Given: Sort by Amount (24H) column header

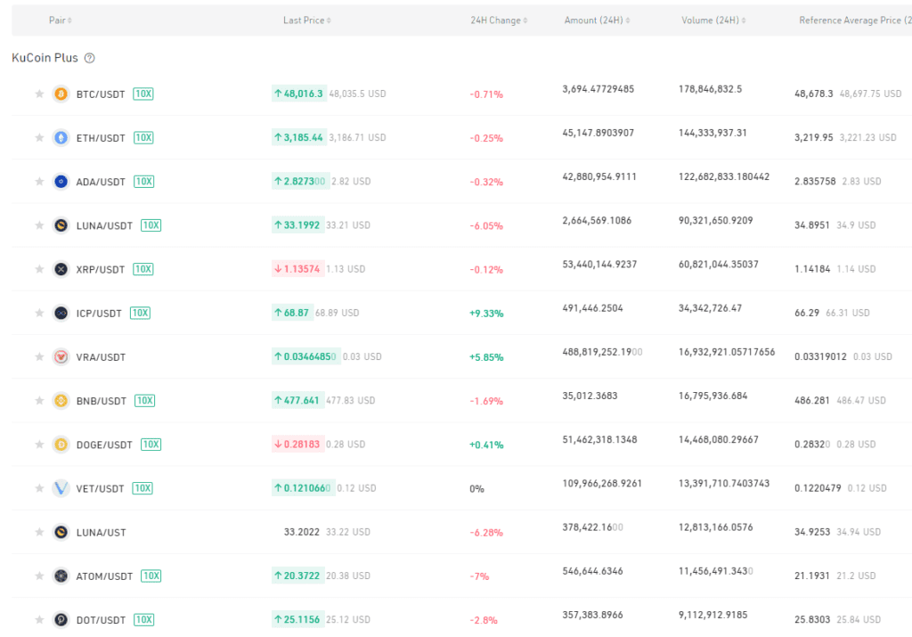Looking at the screenshot, I should click(598, 20).
